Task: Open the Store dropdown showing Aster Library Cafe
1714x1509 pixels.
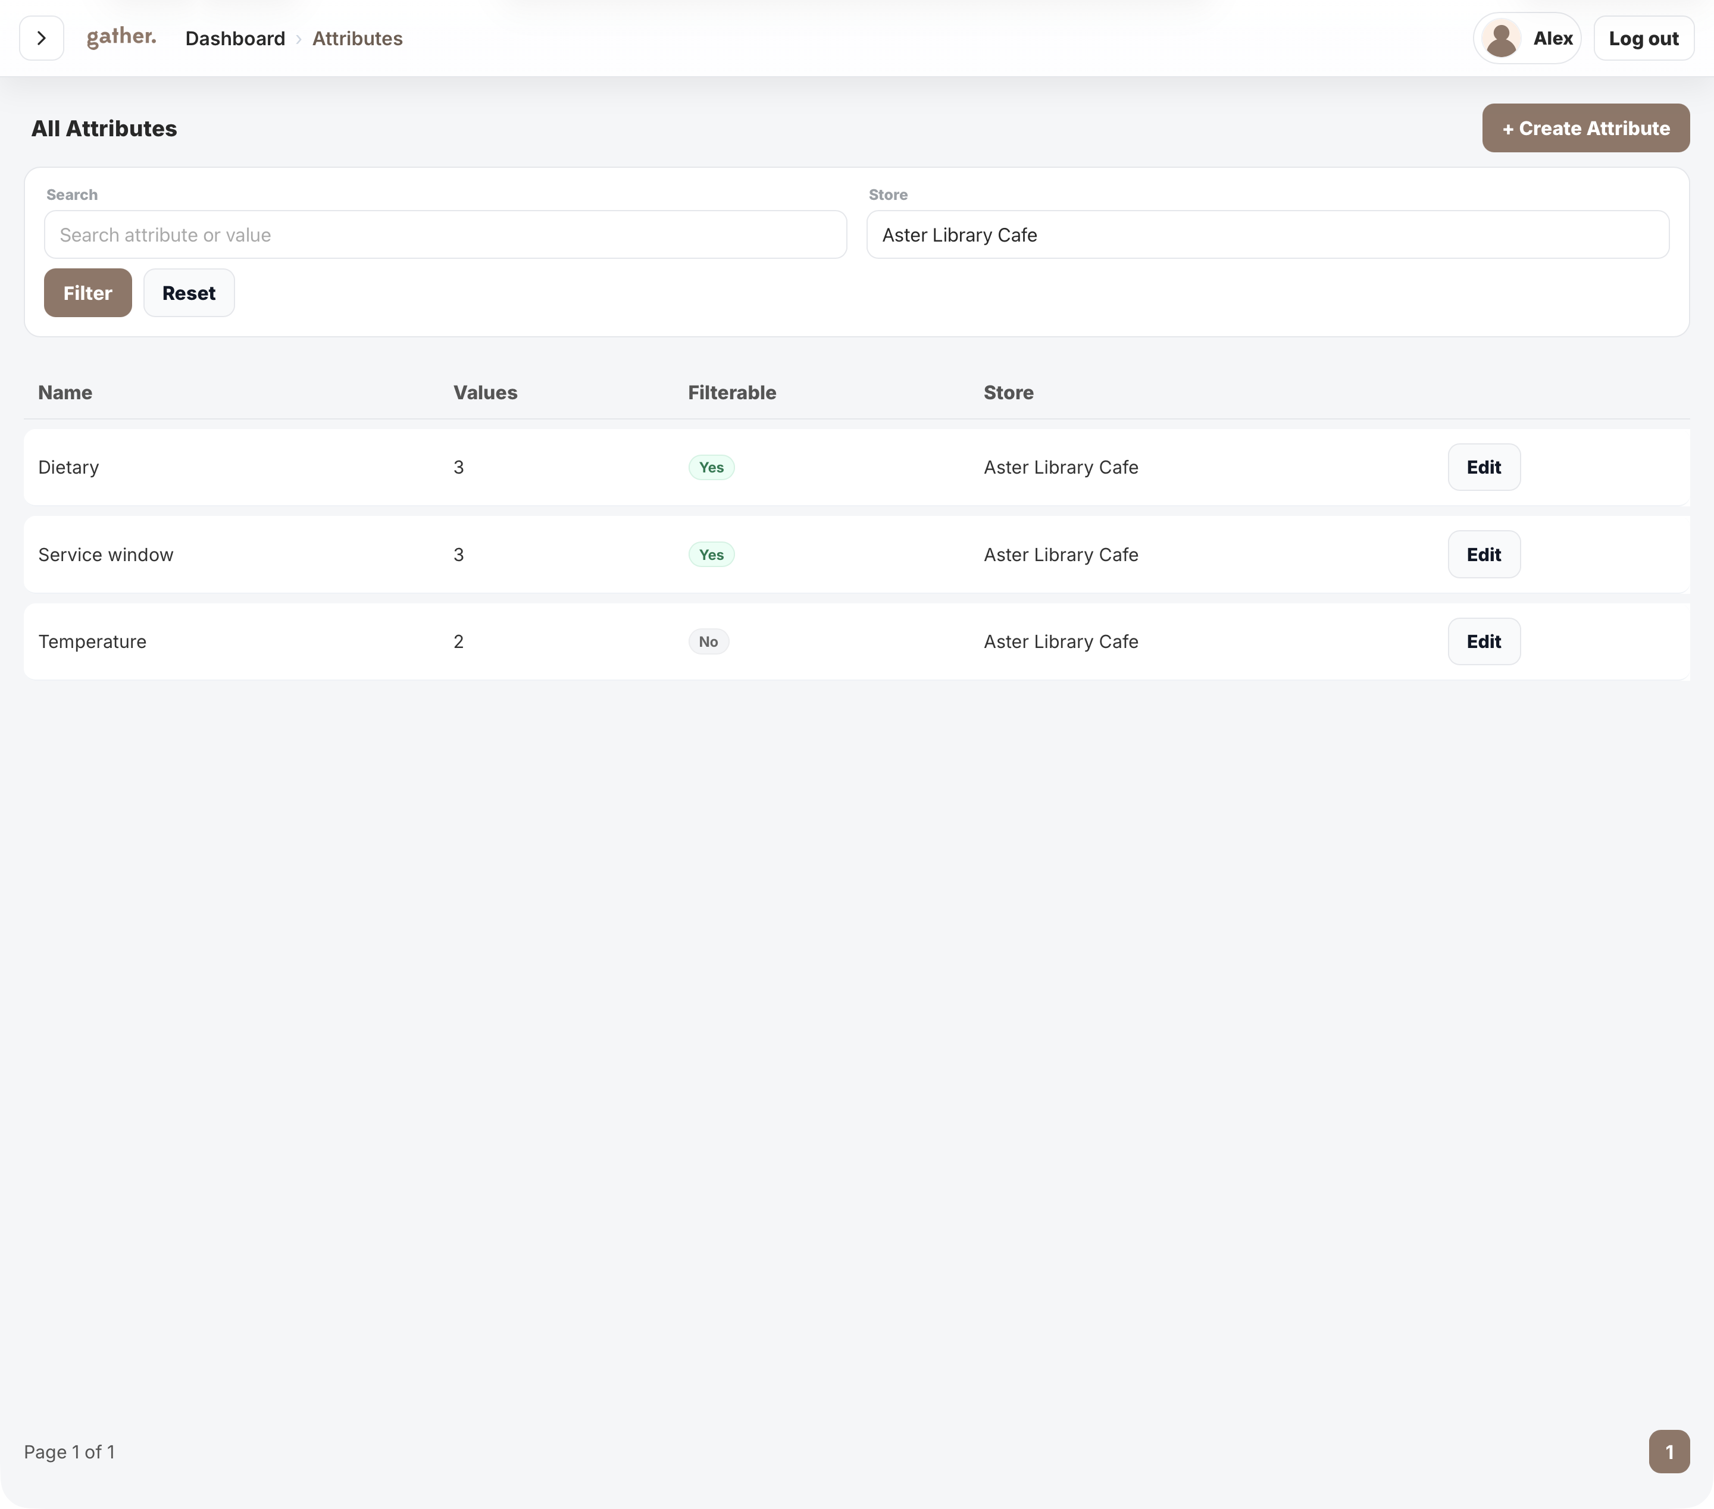Action: (1267, 234)
